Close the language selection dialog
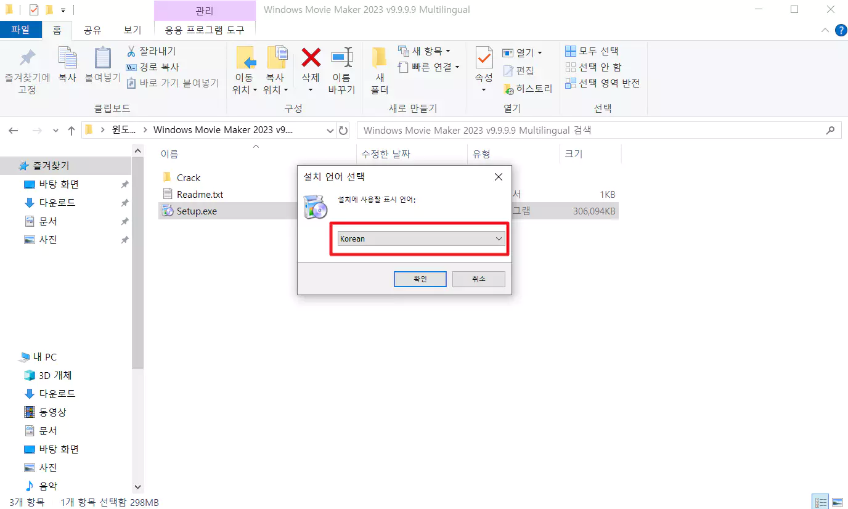This screenshot has height=509, width=848. [498, 177]
